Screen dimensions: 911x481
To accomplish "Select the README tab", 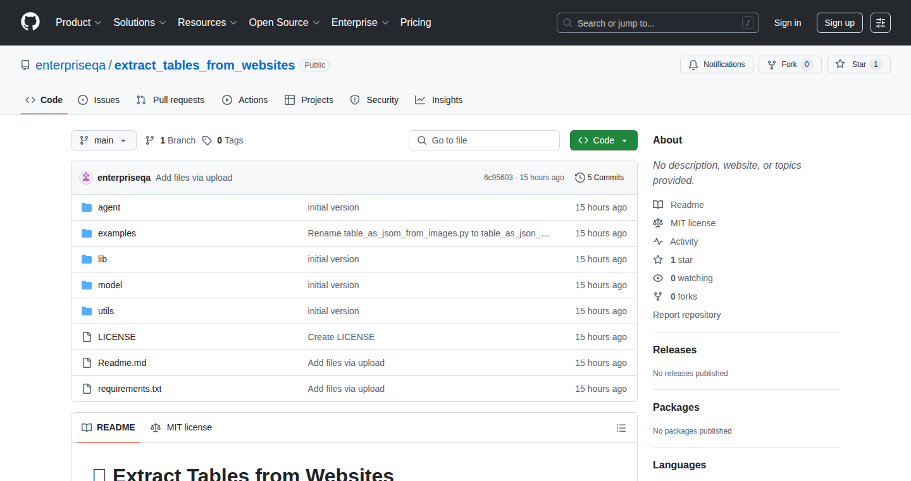I will [108, 427].
